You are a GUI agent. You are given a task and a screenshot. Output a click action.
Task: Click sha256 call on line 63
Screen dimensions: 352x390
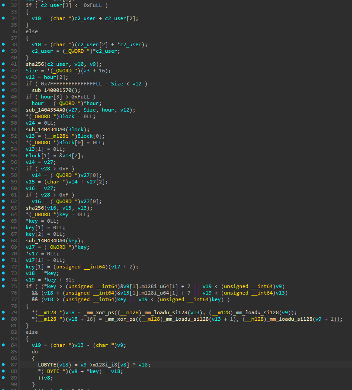[34, 208]
